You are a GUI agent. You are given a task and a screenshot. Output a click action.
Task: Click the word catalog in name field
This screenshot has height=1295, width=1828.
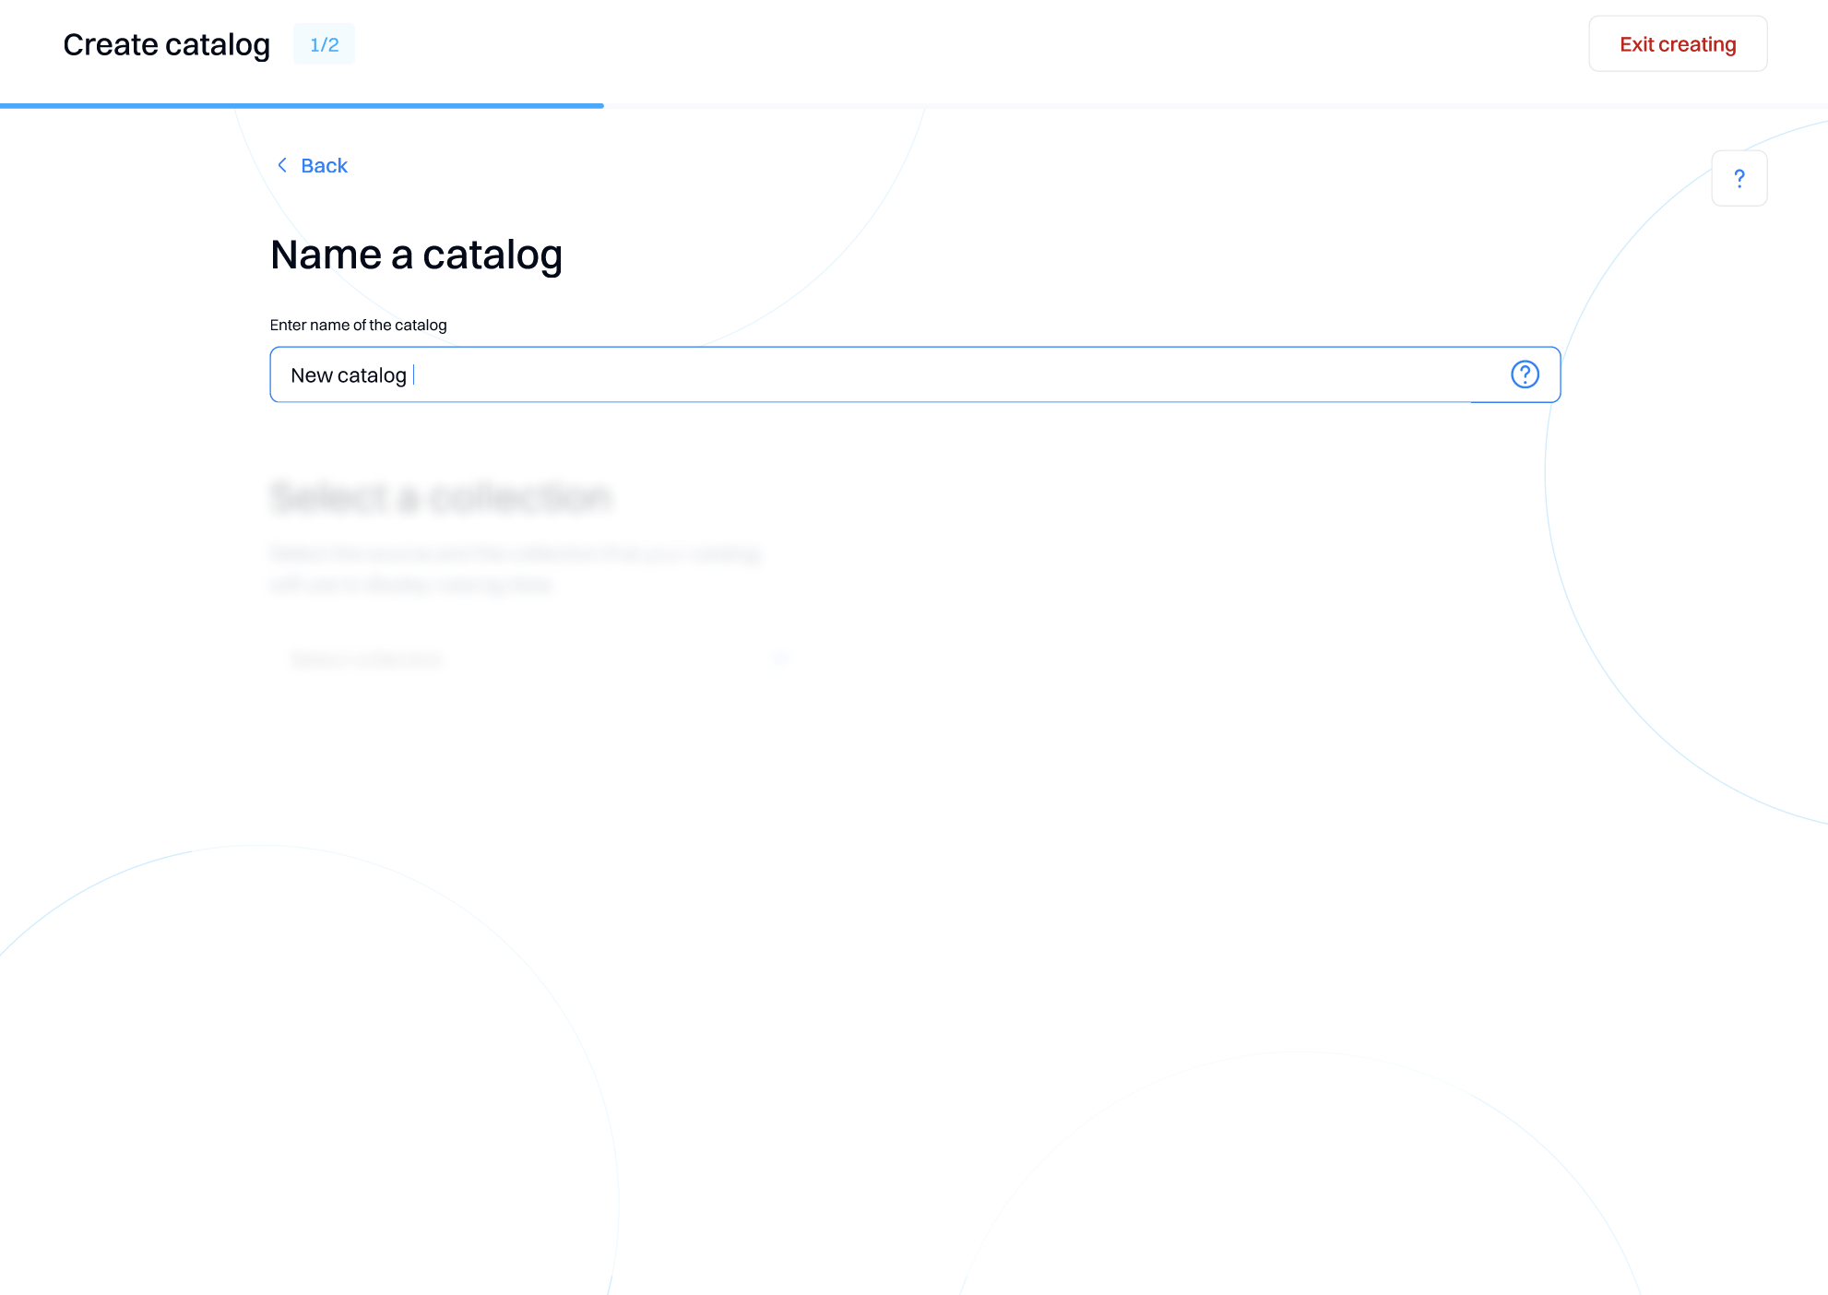372,375
